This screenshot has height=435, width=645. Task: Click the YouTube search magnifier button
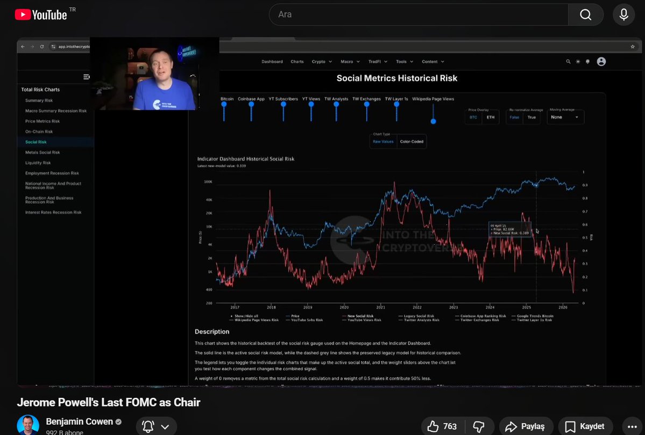[585, 15]
